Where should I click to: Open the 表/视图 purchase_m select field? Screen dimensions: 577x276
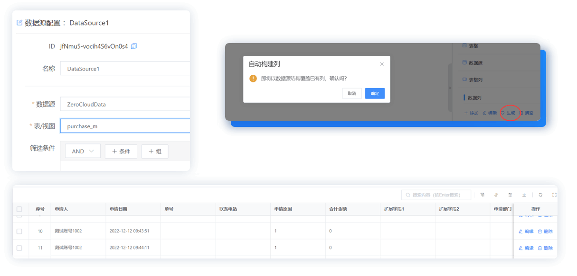click(x=125, y=126)
